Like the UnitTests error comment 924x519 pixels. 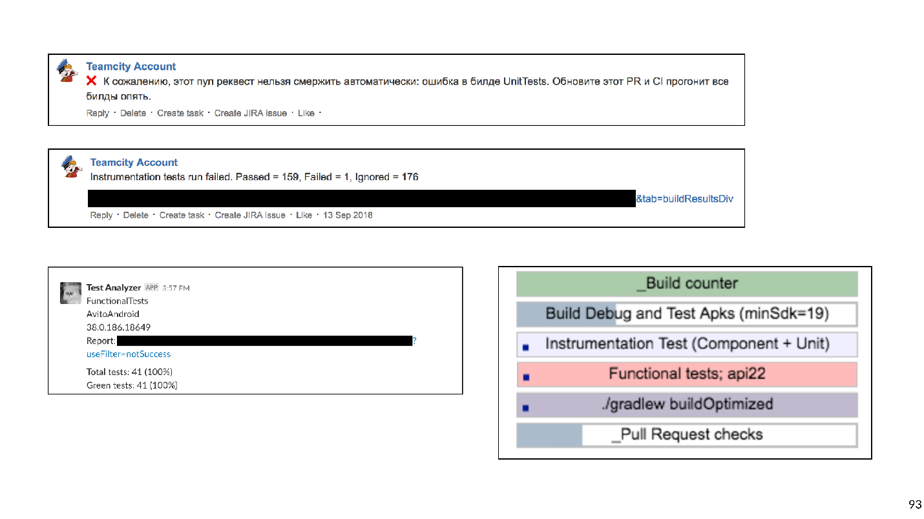(306, 113)
